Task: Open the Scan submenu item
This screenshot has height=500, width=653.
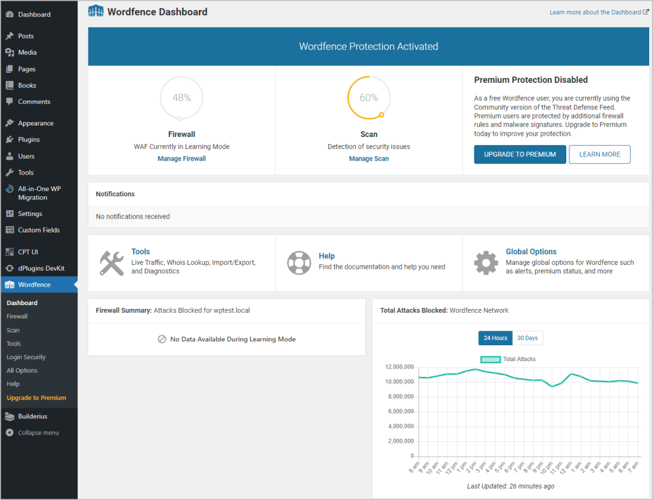Action: (13, 330)
